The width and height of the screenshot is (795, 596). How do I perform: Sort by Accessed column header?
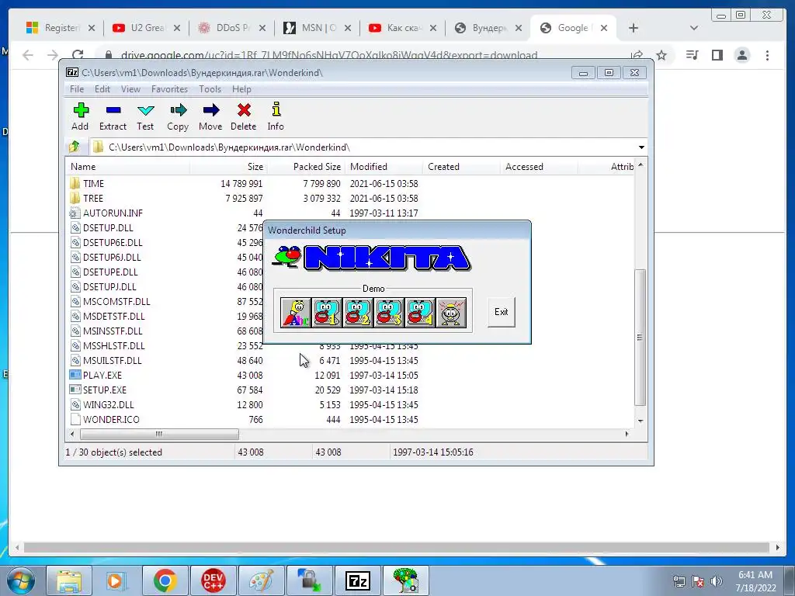click(539, 167)
